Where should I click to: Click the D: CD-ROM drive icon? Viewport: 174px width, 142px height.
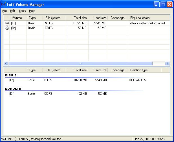point(7,28)
